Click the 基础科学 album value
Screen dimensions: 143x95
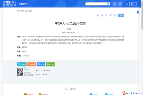[x=24, y=47]
